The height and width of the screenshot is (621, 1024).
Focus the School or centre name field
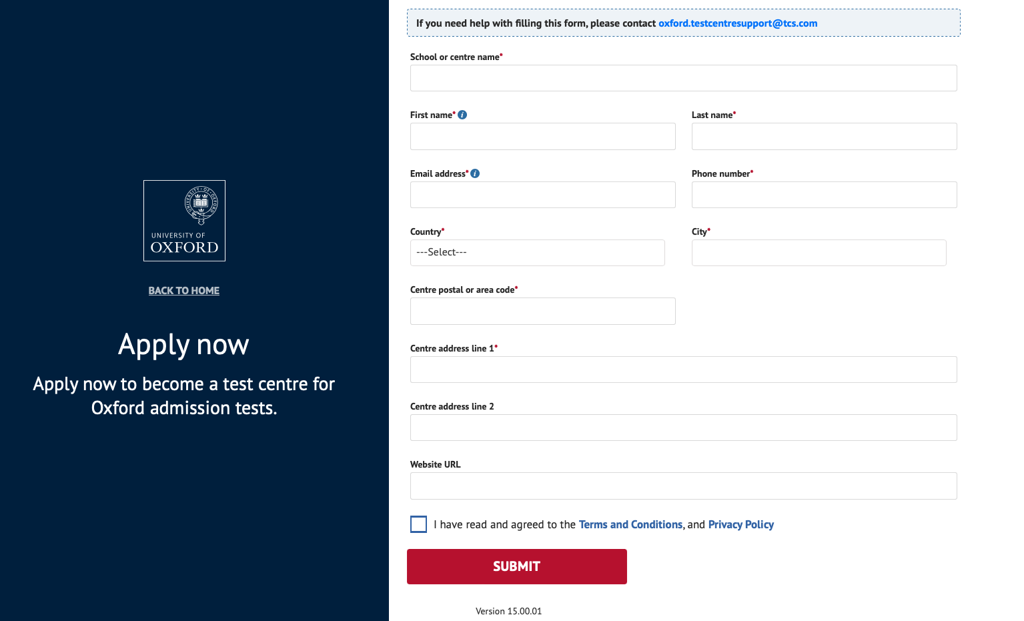point(683,78)
